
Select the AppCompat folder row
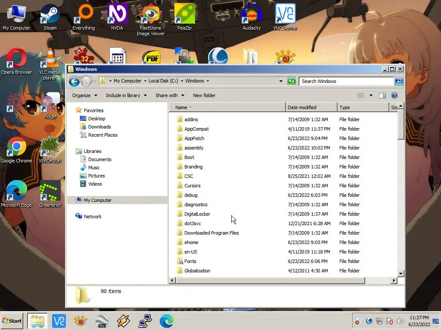click(284, 129)
